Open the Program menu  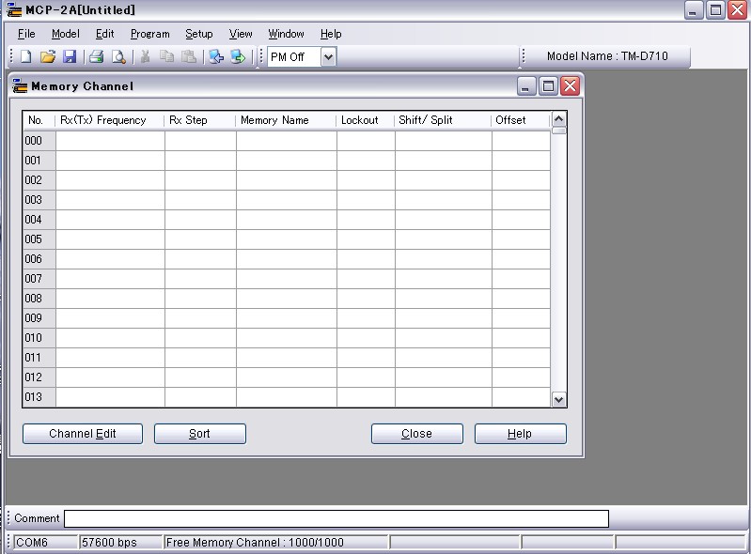point(149,34)
